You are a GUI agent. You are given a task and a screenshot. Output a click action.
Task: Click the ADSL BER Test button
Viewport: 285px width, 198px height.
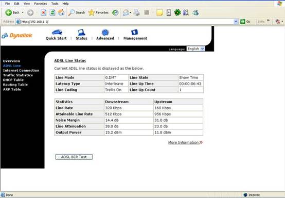(x=74, y=157)
